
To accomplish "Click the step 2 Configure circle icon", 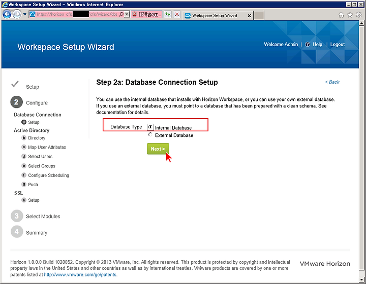I will click(16, 102).
